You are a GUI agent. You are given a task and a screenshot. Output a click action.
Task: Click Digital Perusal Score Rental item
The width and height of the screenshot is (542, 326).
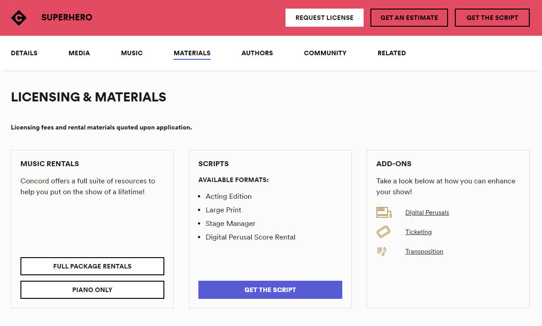(250, 237)
